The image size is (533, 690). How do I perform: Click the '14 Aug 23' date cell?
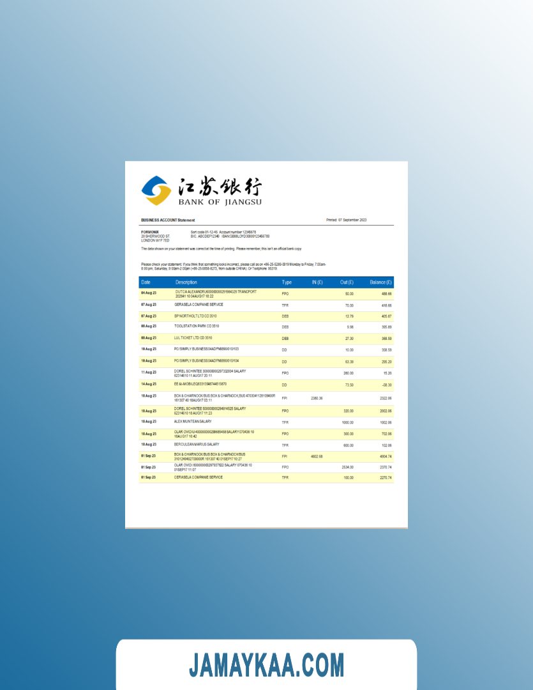point(149,384)
